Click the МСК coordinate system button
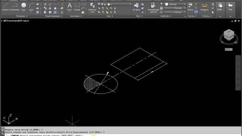 228,49
